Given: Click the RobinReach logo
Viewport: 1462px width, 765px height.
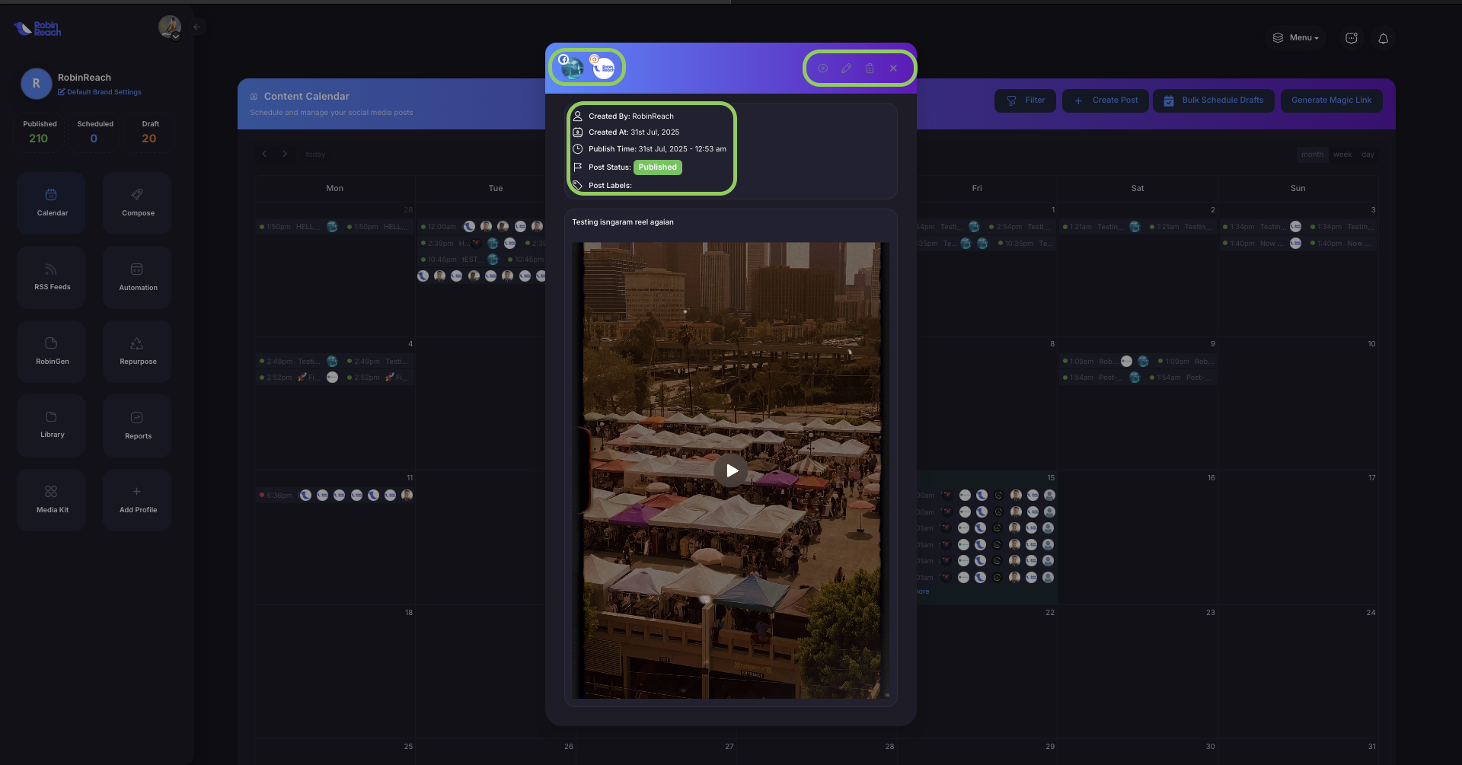Looking at the screenshot, I should pyautogui.click(x=37, y=28).
